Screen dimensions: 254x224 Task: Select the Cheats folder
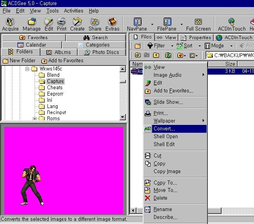click(x=55, y=88)
